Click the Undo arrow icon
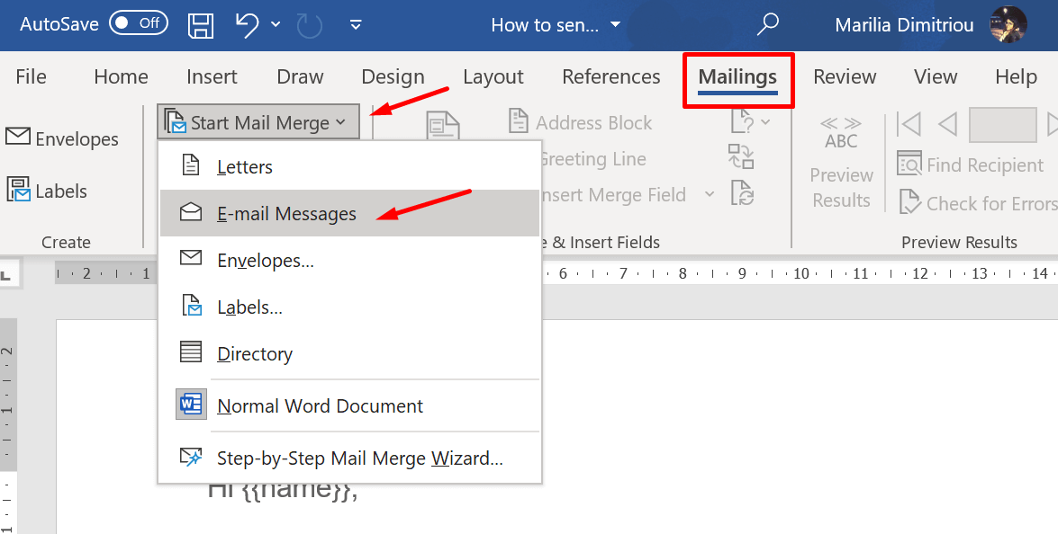This screenshot has width=1058, height=534. 247,25
